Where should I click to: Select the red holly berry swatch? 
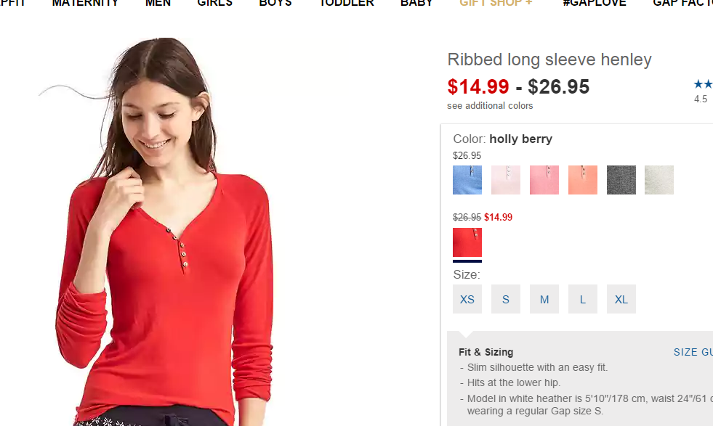click(467, 242)
